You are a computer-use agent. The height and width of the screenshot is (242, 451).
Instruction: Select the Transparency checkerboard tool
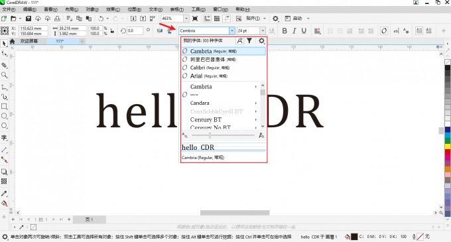click(x=4, y=182)
